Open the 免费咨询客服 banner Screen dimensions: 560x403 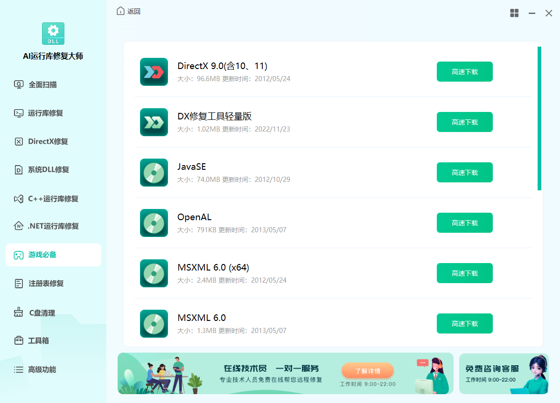(504, 373)
